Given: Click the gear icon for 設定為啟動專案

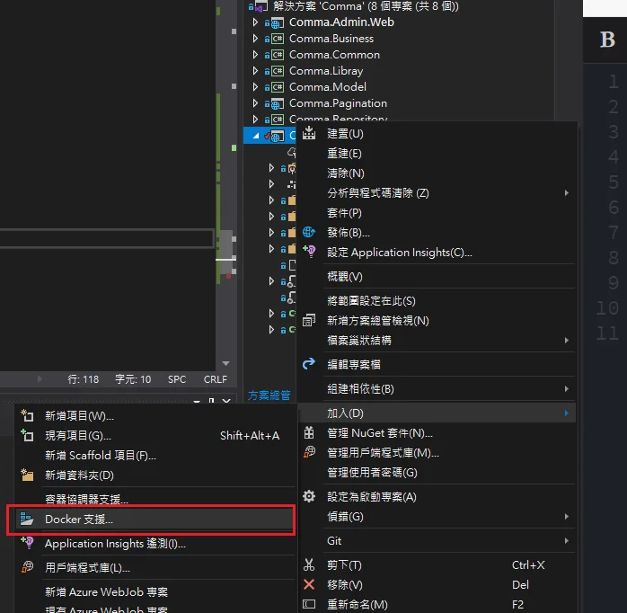Looking at the screenshot, I should coord(309,497).
